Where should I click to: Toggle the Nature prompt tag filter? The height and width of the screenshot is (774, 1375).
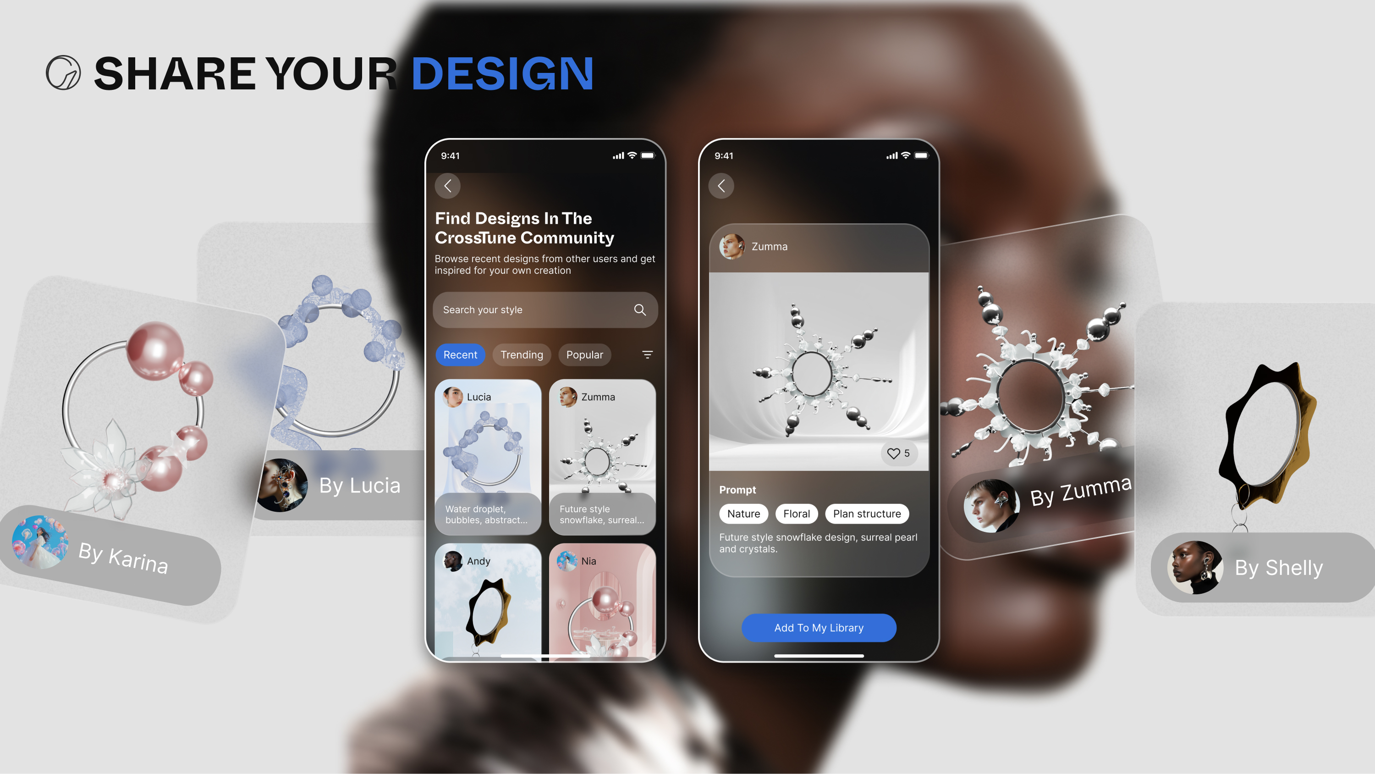743,513
